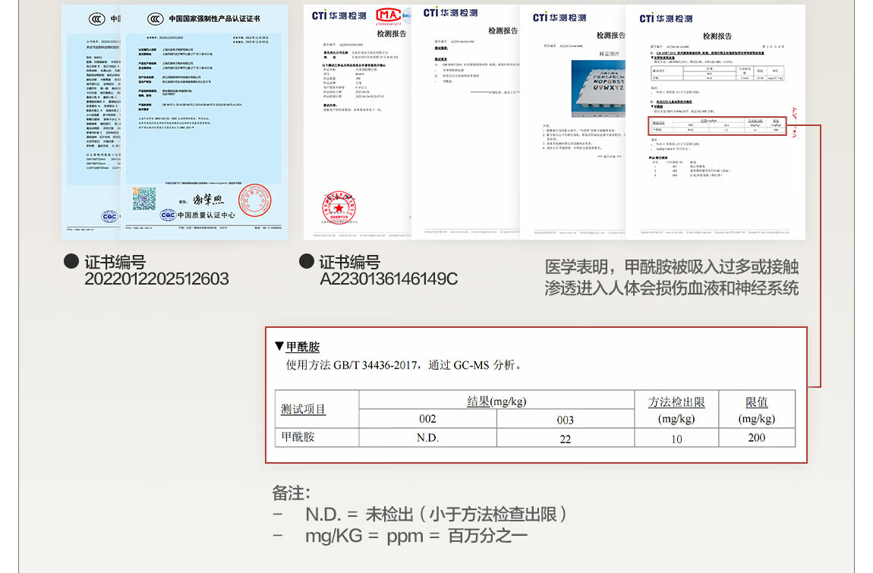Click the red MA logo on CTI report

388,16
